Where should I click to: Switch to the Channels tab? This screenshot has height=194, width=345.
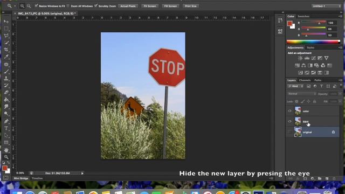tap(305, 80)
